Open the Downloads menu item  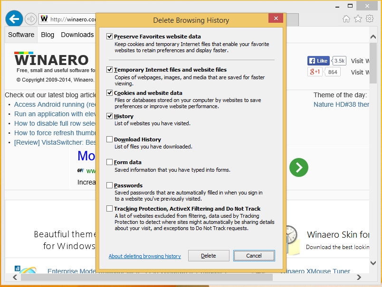pyautogui.click(x=77, y=35)
